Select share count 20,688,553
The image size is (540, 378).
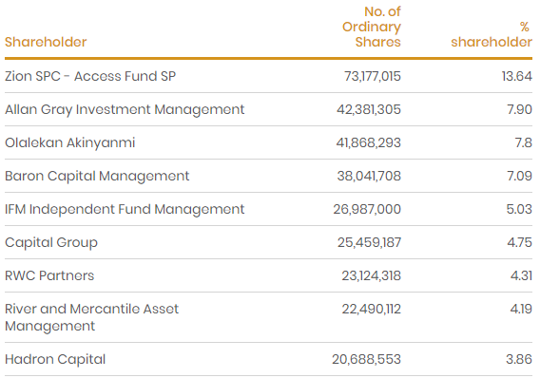pos(366,359)
